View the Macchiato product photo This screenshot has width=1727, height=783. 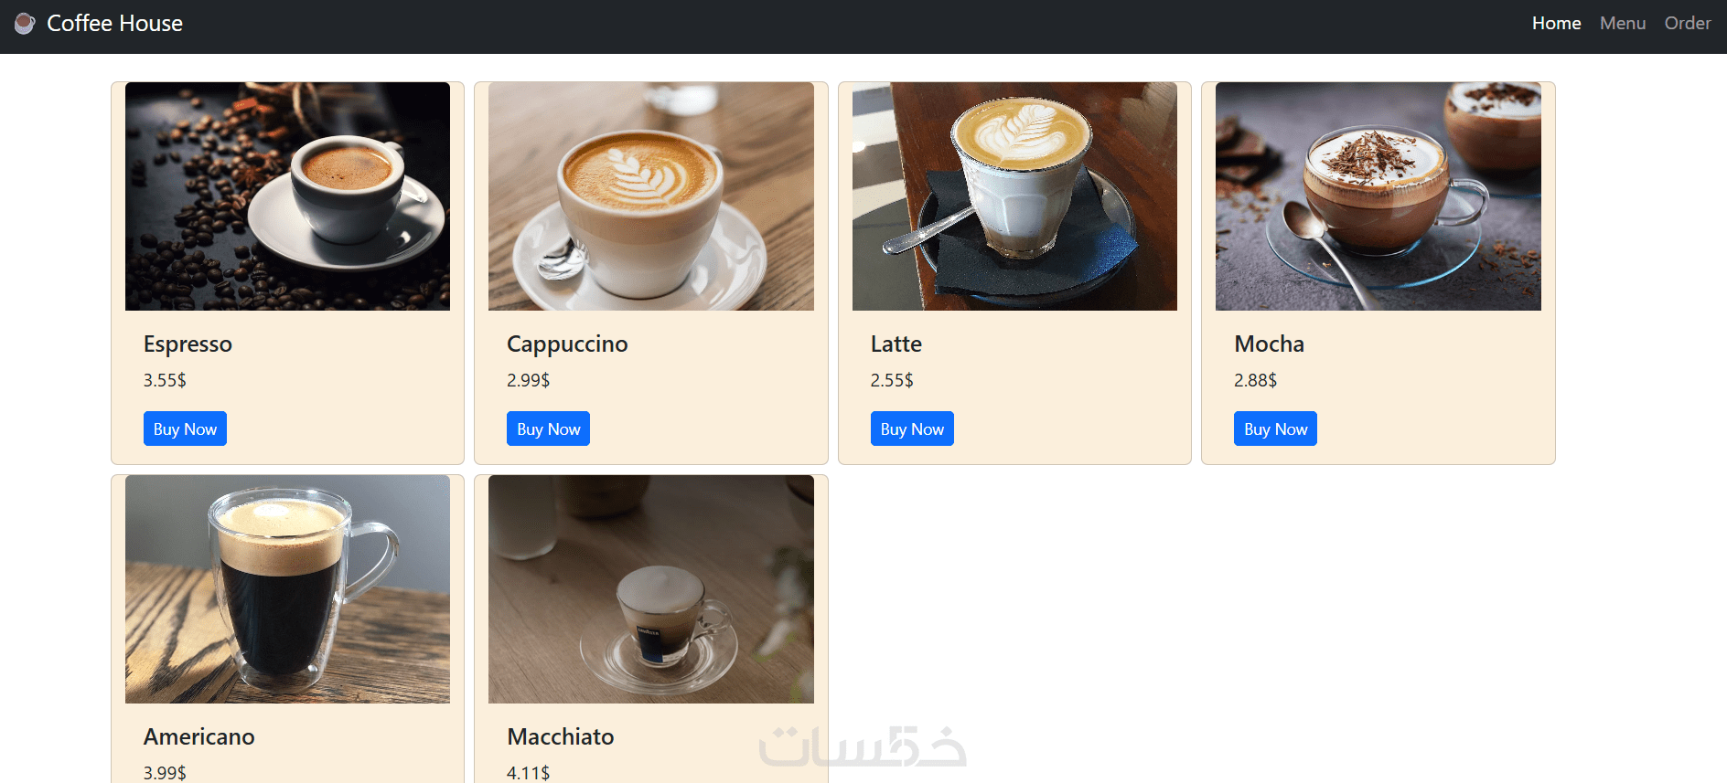pyautogui.click(x=651, y=589)
